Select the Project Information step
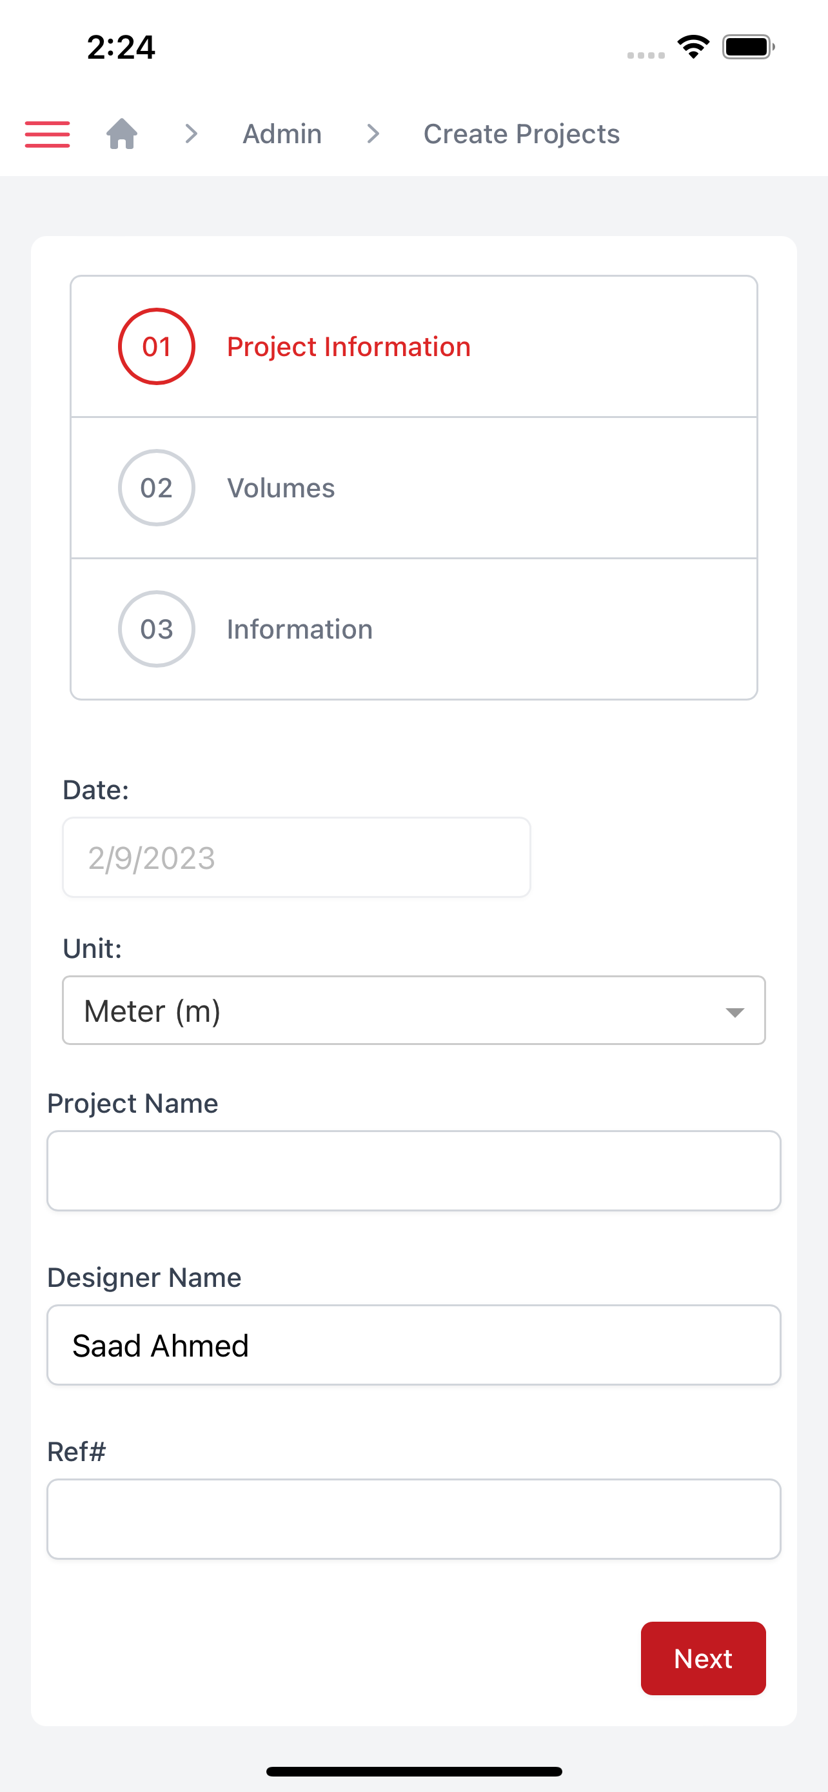 pyautogui.click(x=413, y=346)
